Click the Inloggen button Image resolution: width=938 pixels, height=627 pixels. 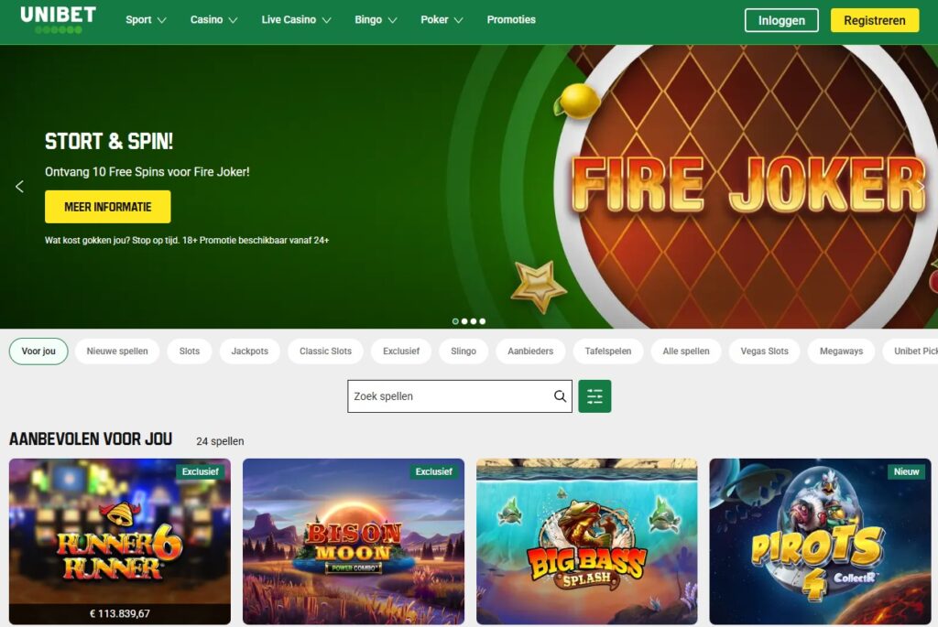click(781, 20)
